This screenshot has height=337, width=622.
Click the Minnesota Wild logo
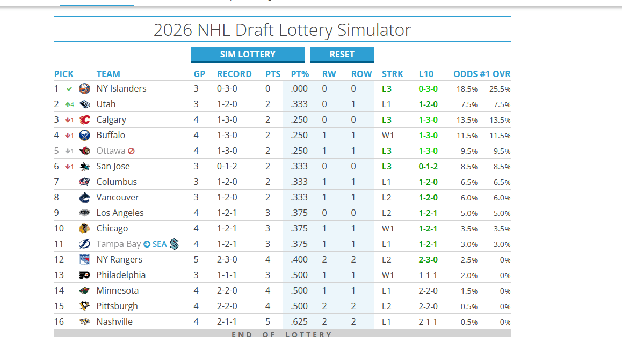point(84,291)
